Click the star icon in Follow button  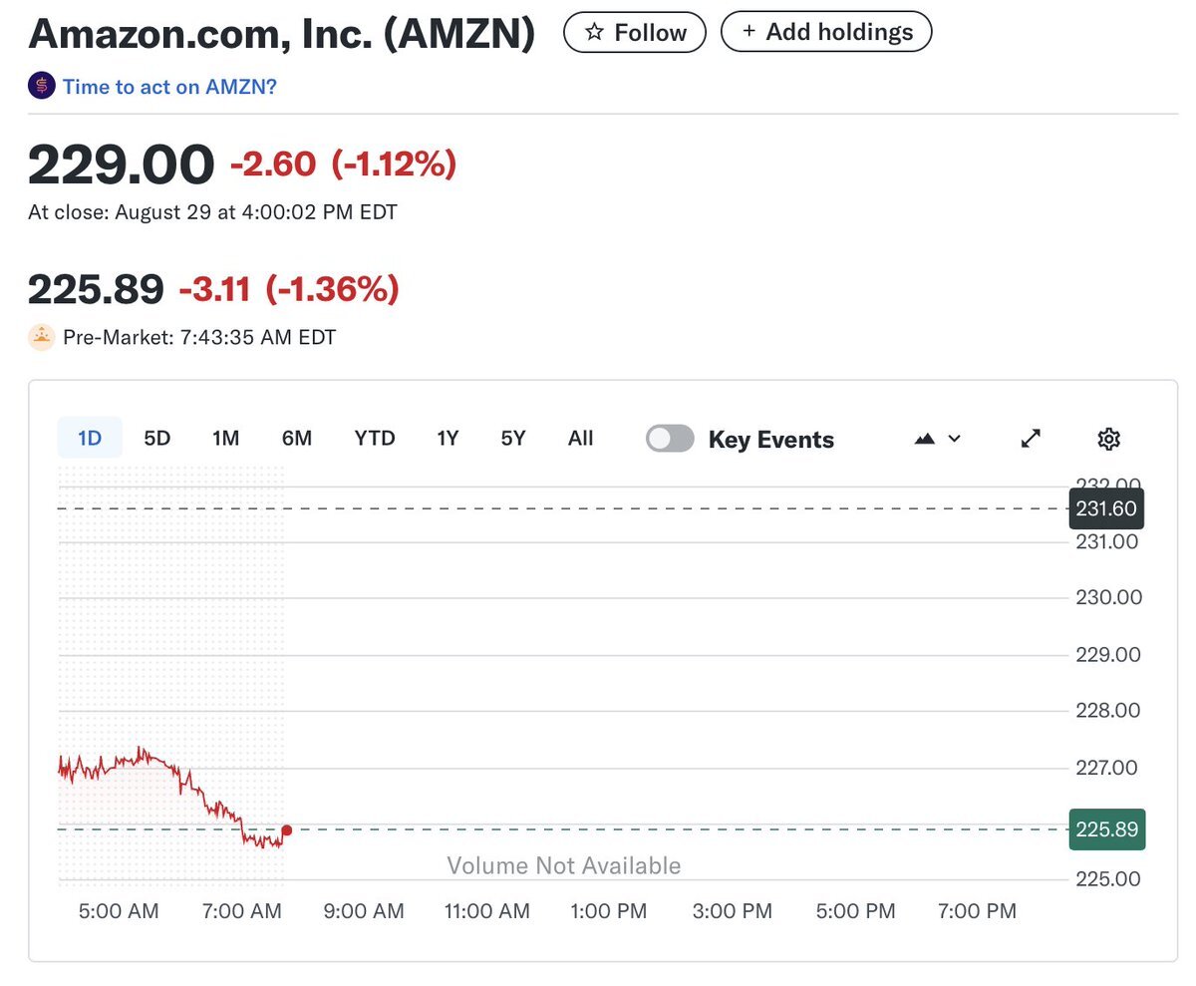coord(594,33)
